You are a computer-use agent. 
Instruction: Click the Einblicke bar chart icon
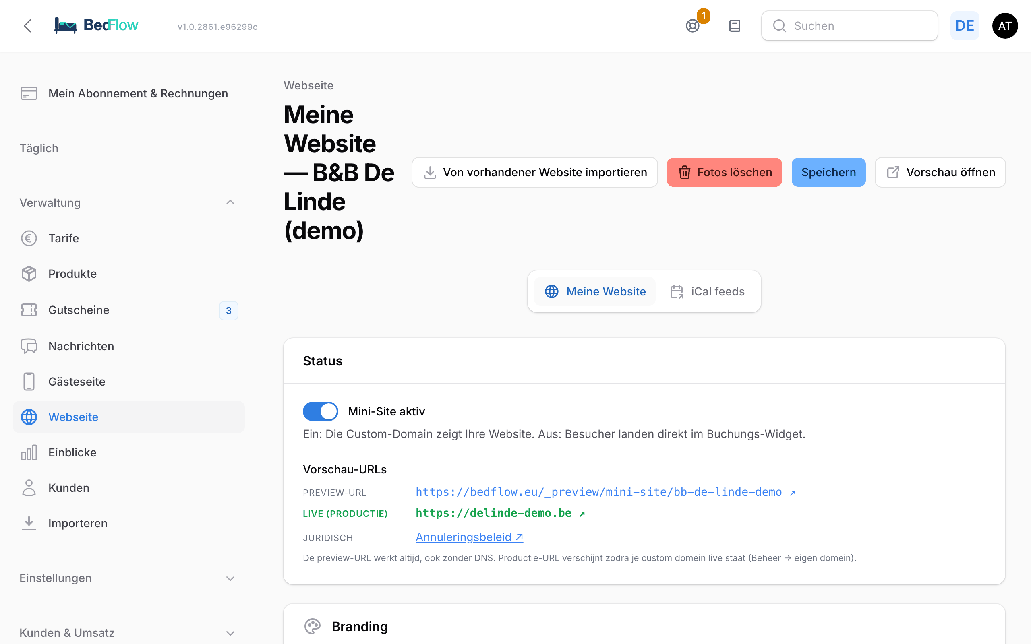tap(29, 452)
